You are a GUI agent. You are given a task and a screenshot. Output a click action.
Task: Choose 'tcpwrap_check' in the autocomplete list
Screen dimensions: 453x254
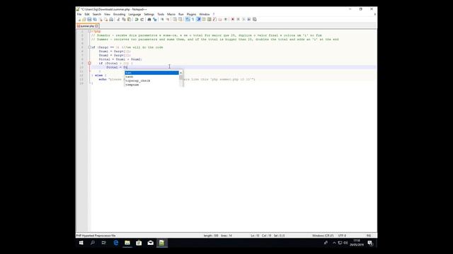pos(151,81)
